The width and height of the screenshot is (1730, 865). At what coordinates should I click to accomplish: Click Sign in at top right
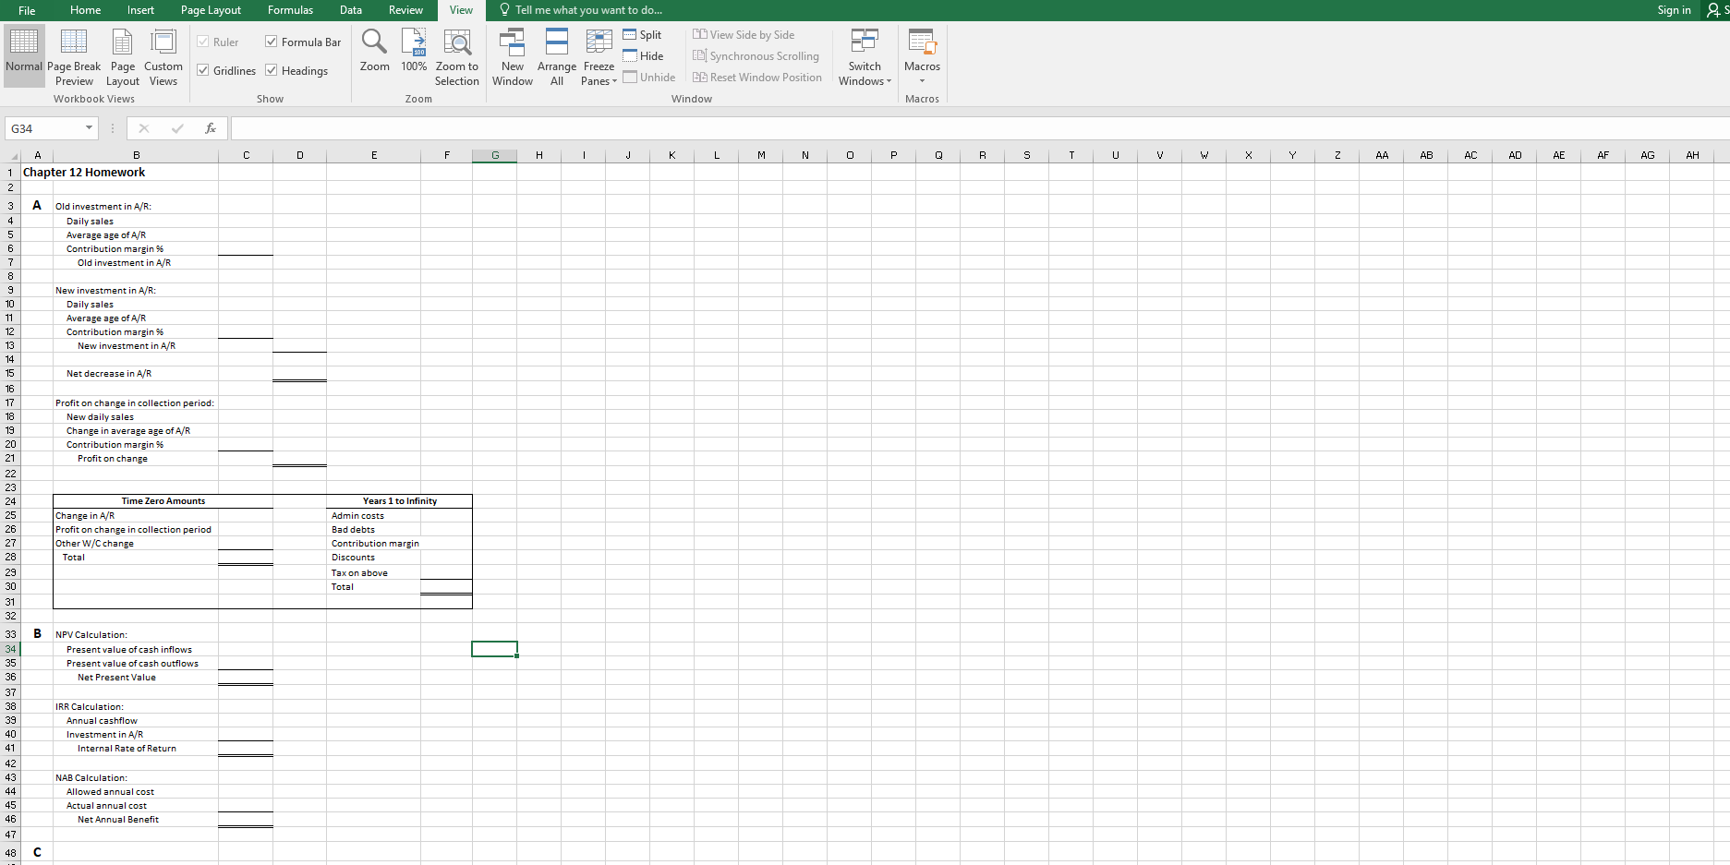(x=1674, y=10)
